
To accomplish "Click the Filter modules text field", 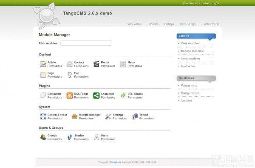I will coord(86,43).
